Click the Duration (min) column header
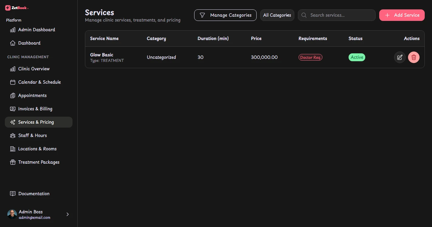 (213, 38)
